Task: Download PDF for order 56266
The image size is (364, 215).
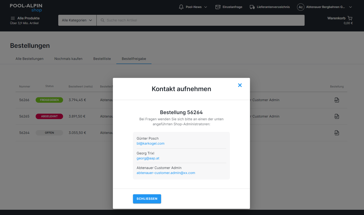Action: click(x=337, y=100)
